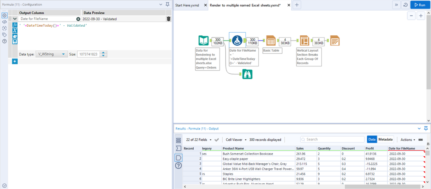Click the Formula tool on the canvas

pyautogui.click(x=237, y=41)
